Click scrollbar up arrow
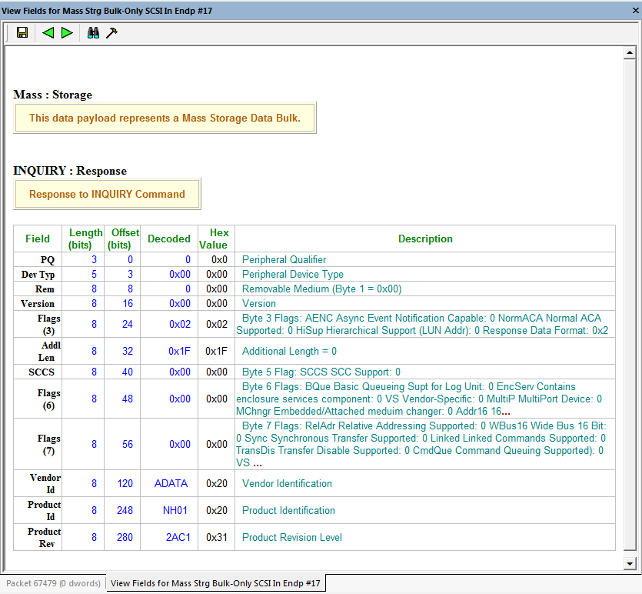 630,53
